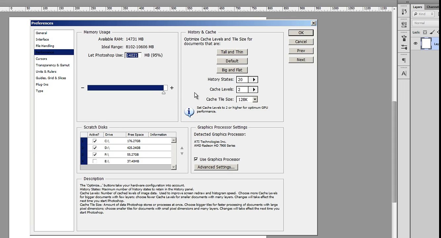Open the Properties panel icon
The image size is (441, 238).
[x=404, y=24]
